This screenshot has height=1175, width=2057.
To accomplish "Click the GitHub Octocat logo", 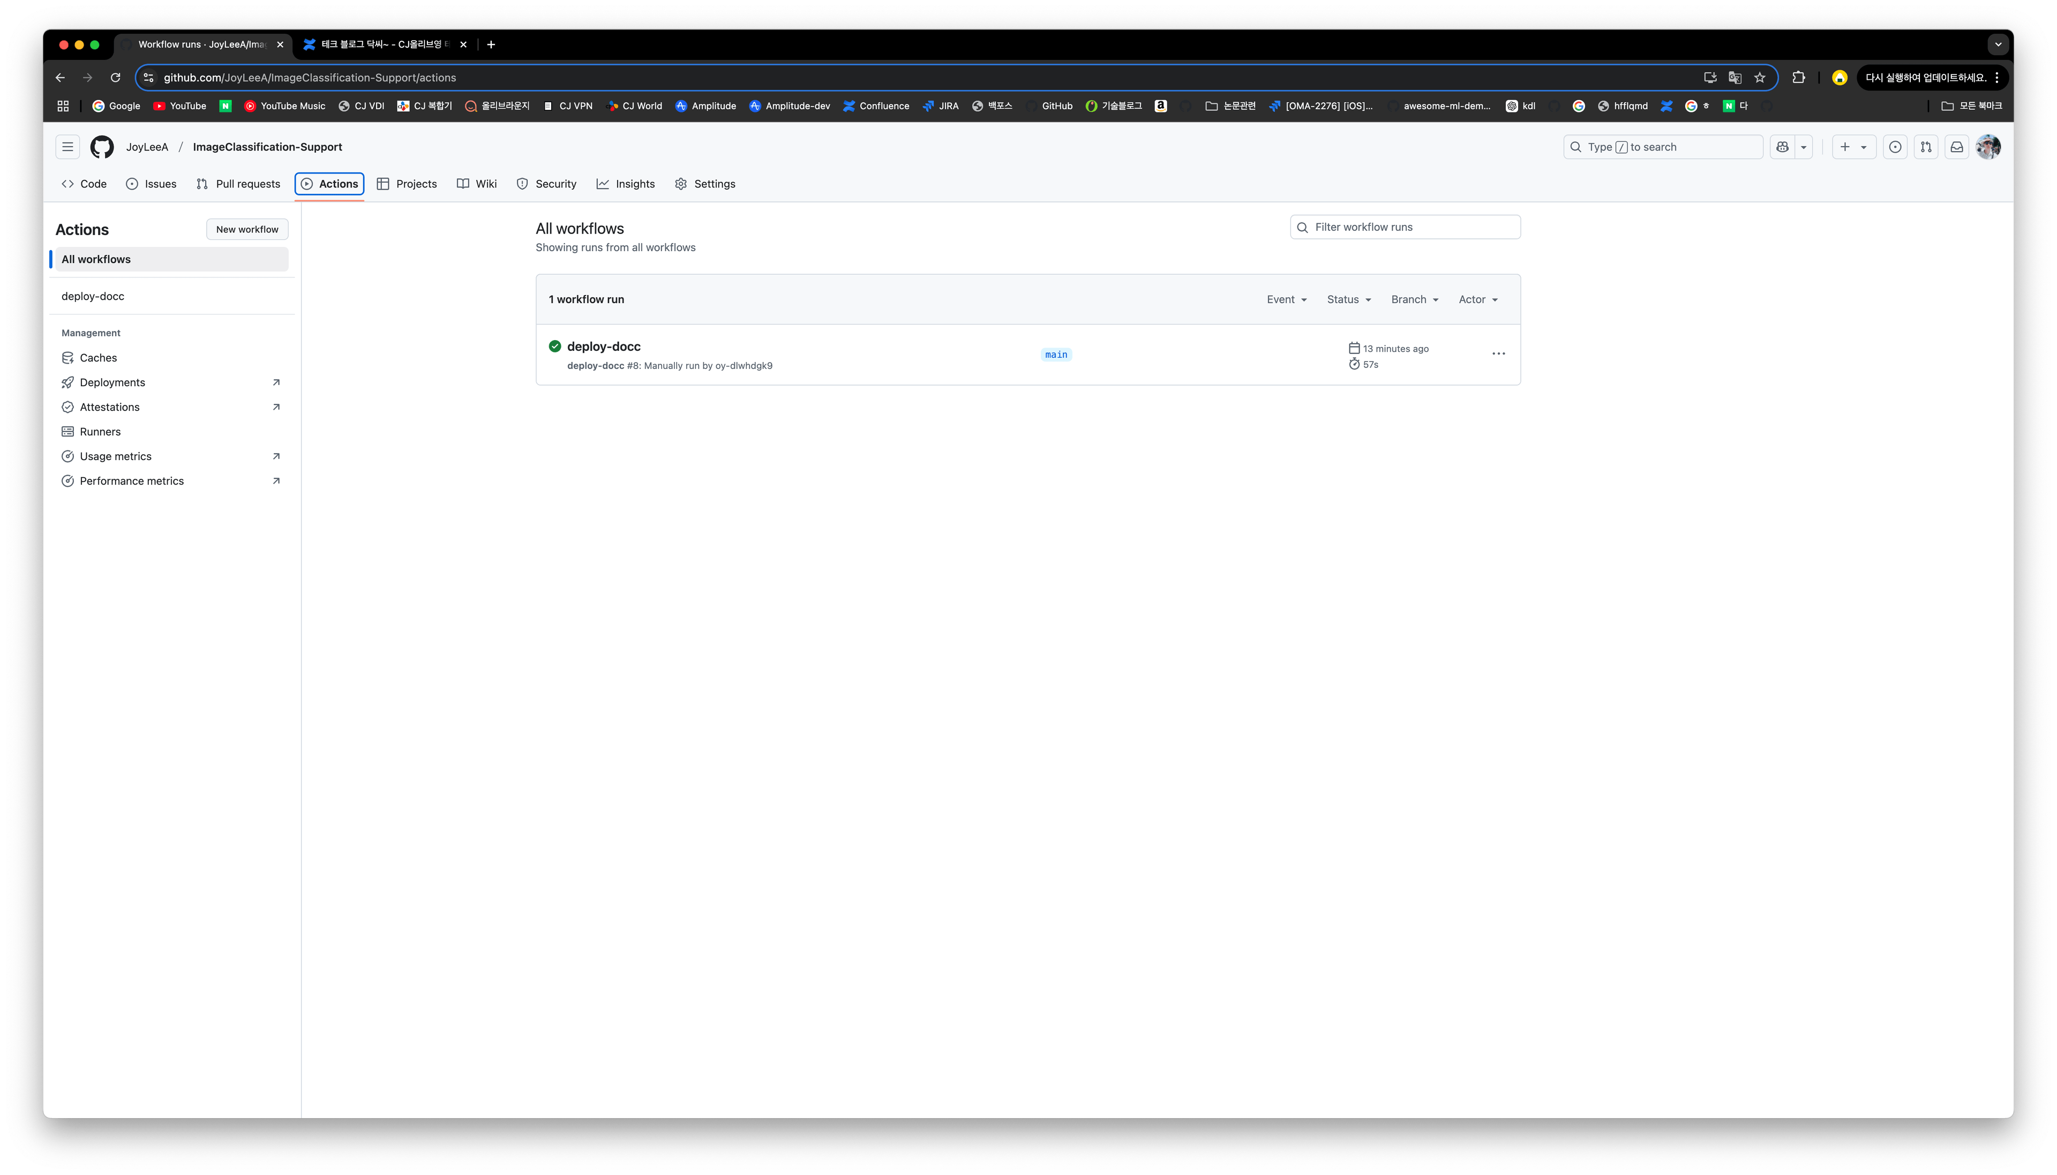I will tap(102, 147).
